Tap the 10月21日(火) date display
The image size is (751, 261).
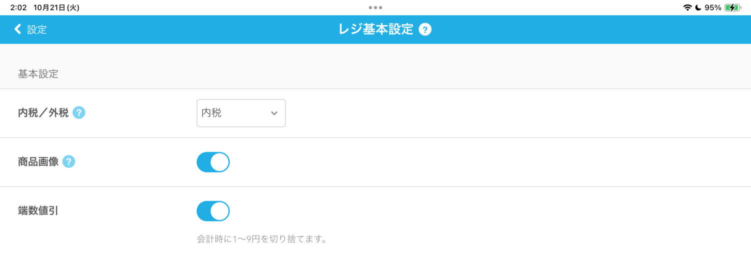click(x=56, y=7)
